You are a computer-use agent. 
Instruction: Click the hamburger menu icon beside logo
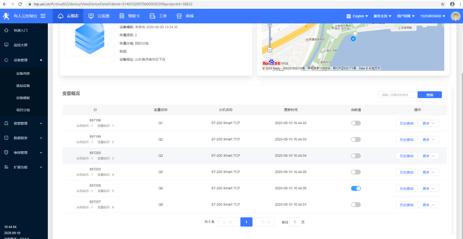tap(43, 16)
